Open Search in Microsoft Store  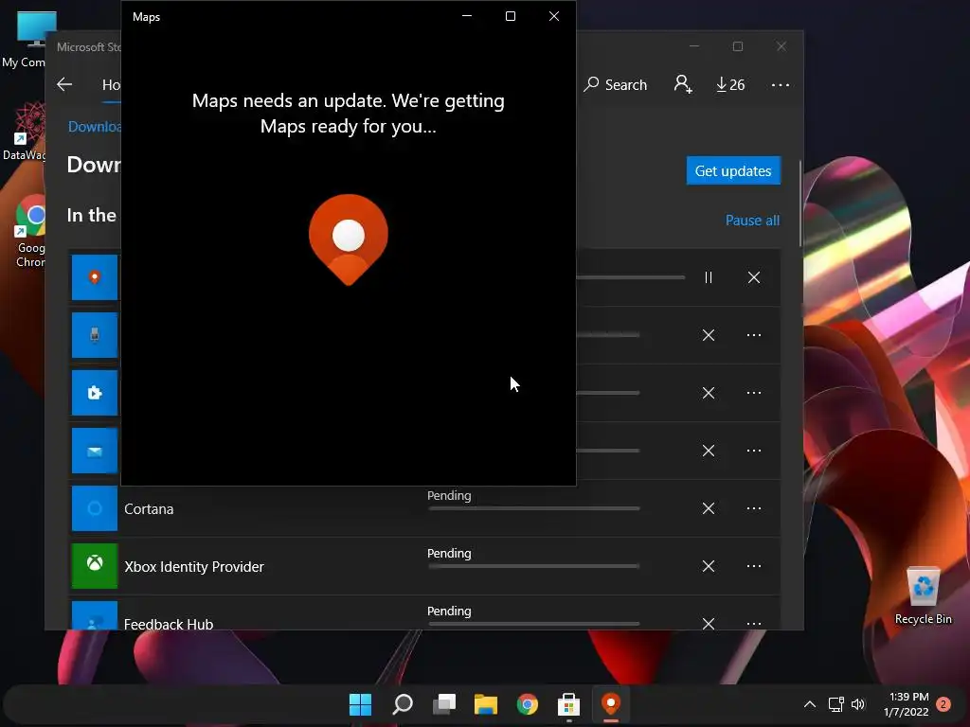tap(616, 84)
